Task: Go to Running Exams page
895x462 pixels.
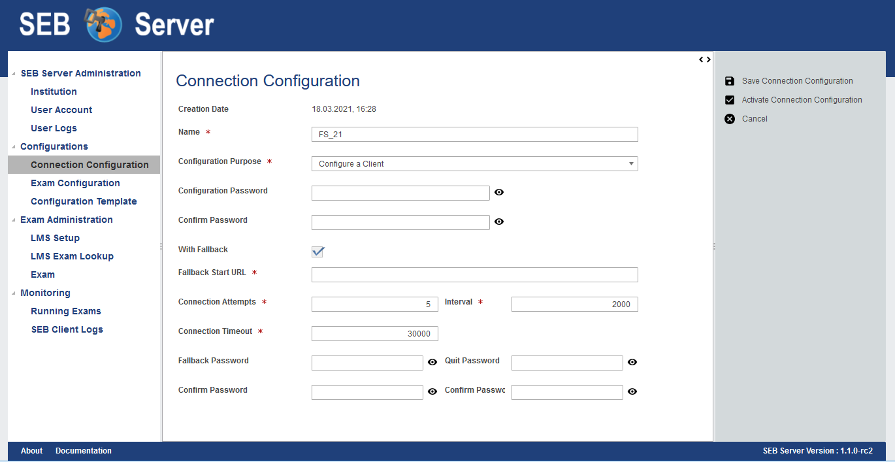Action: [x=66, y=311]
